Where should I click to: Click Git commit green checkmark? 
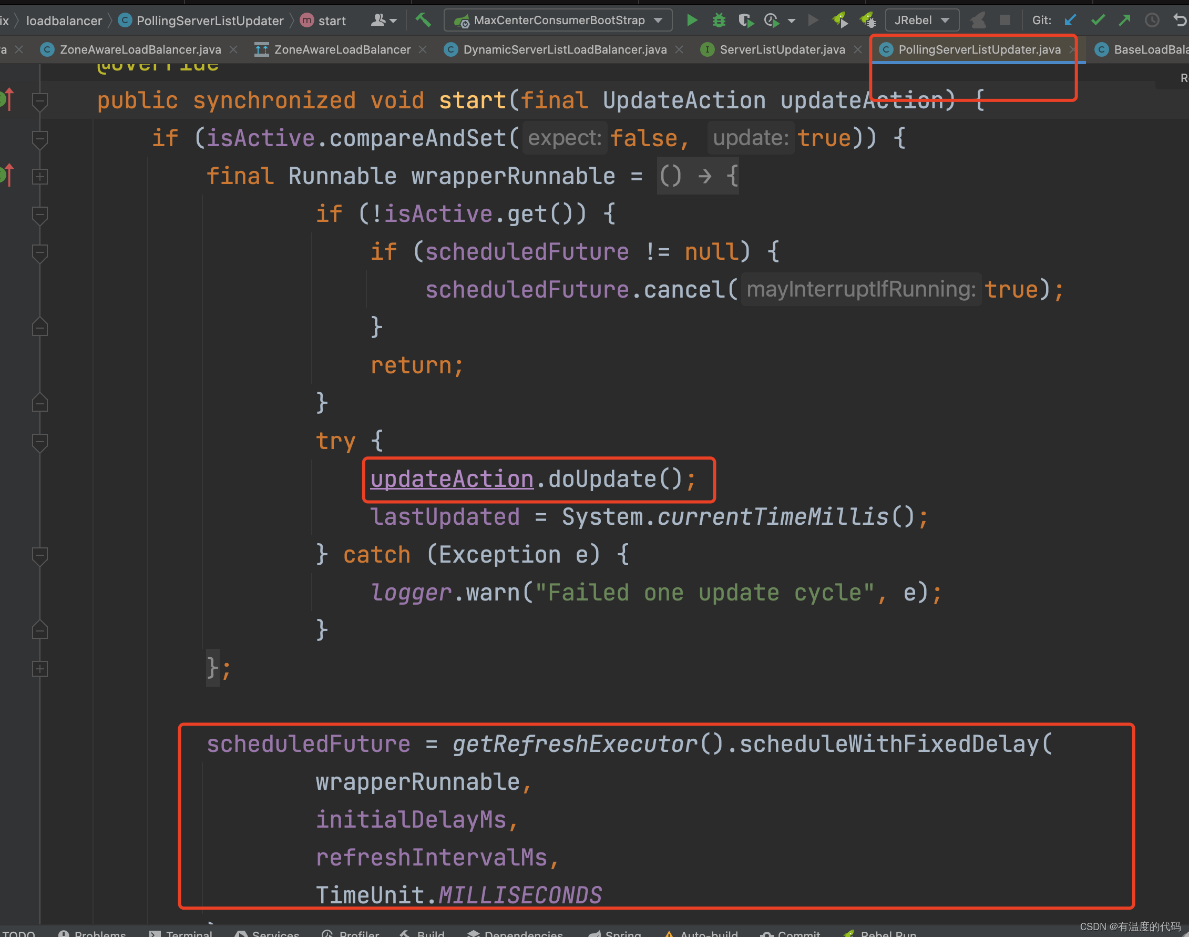(1098, 21)
